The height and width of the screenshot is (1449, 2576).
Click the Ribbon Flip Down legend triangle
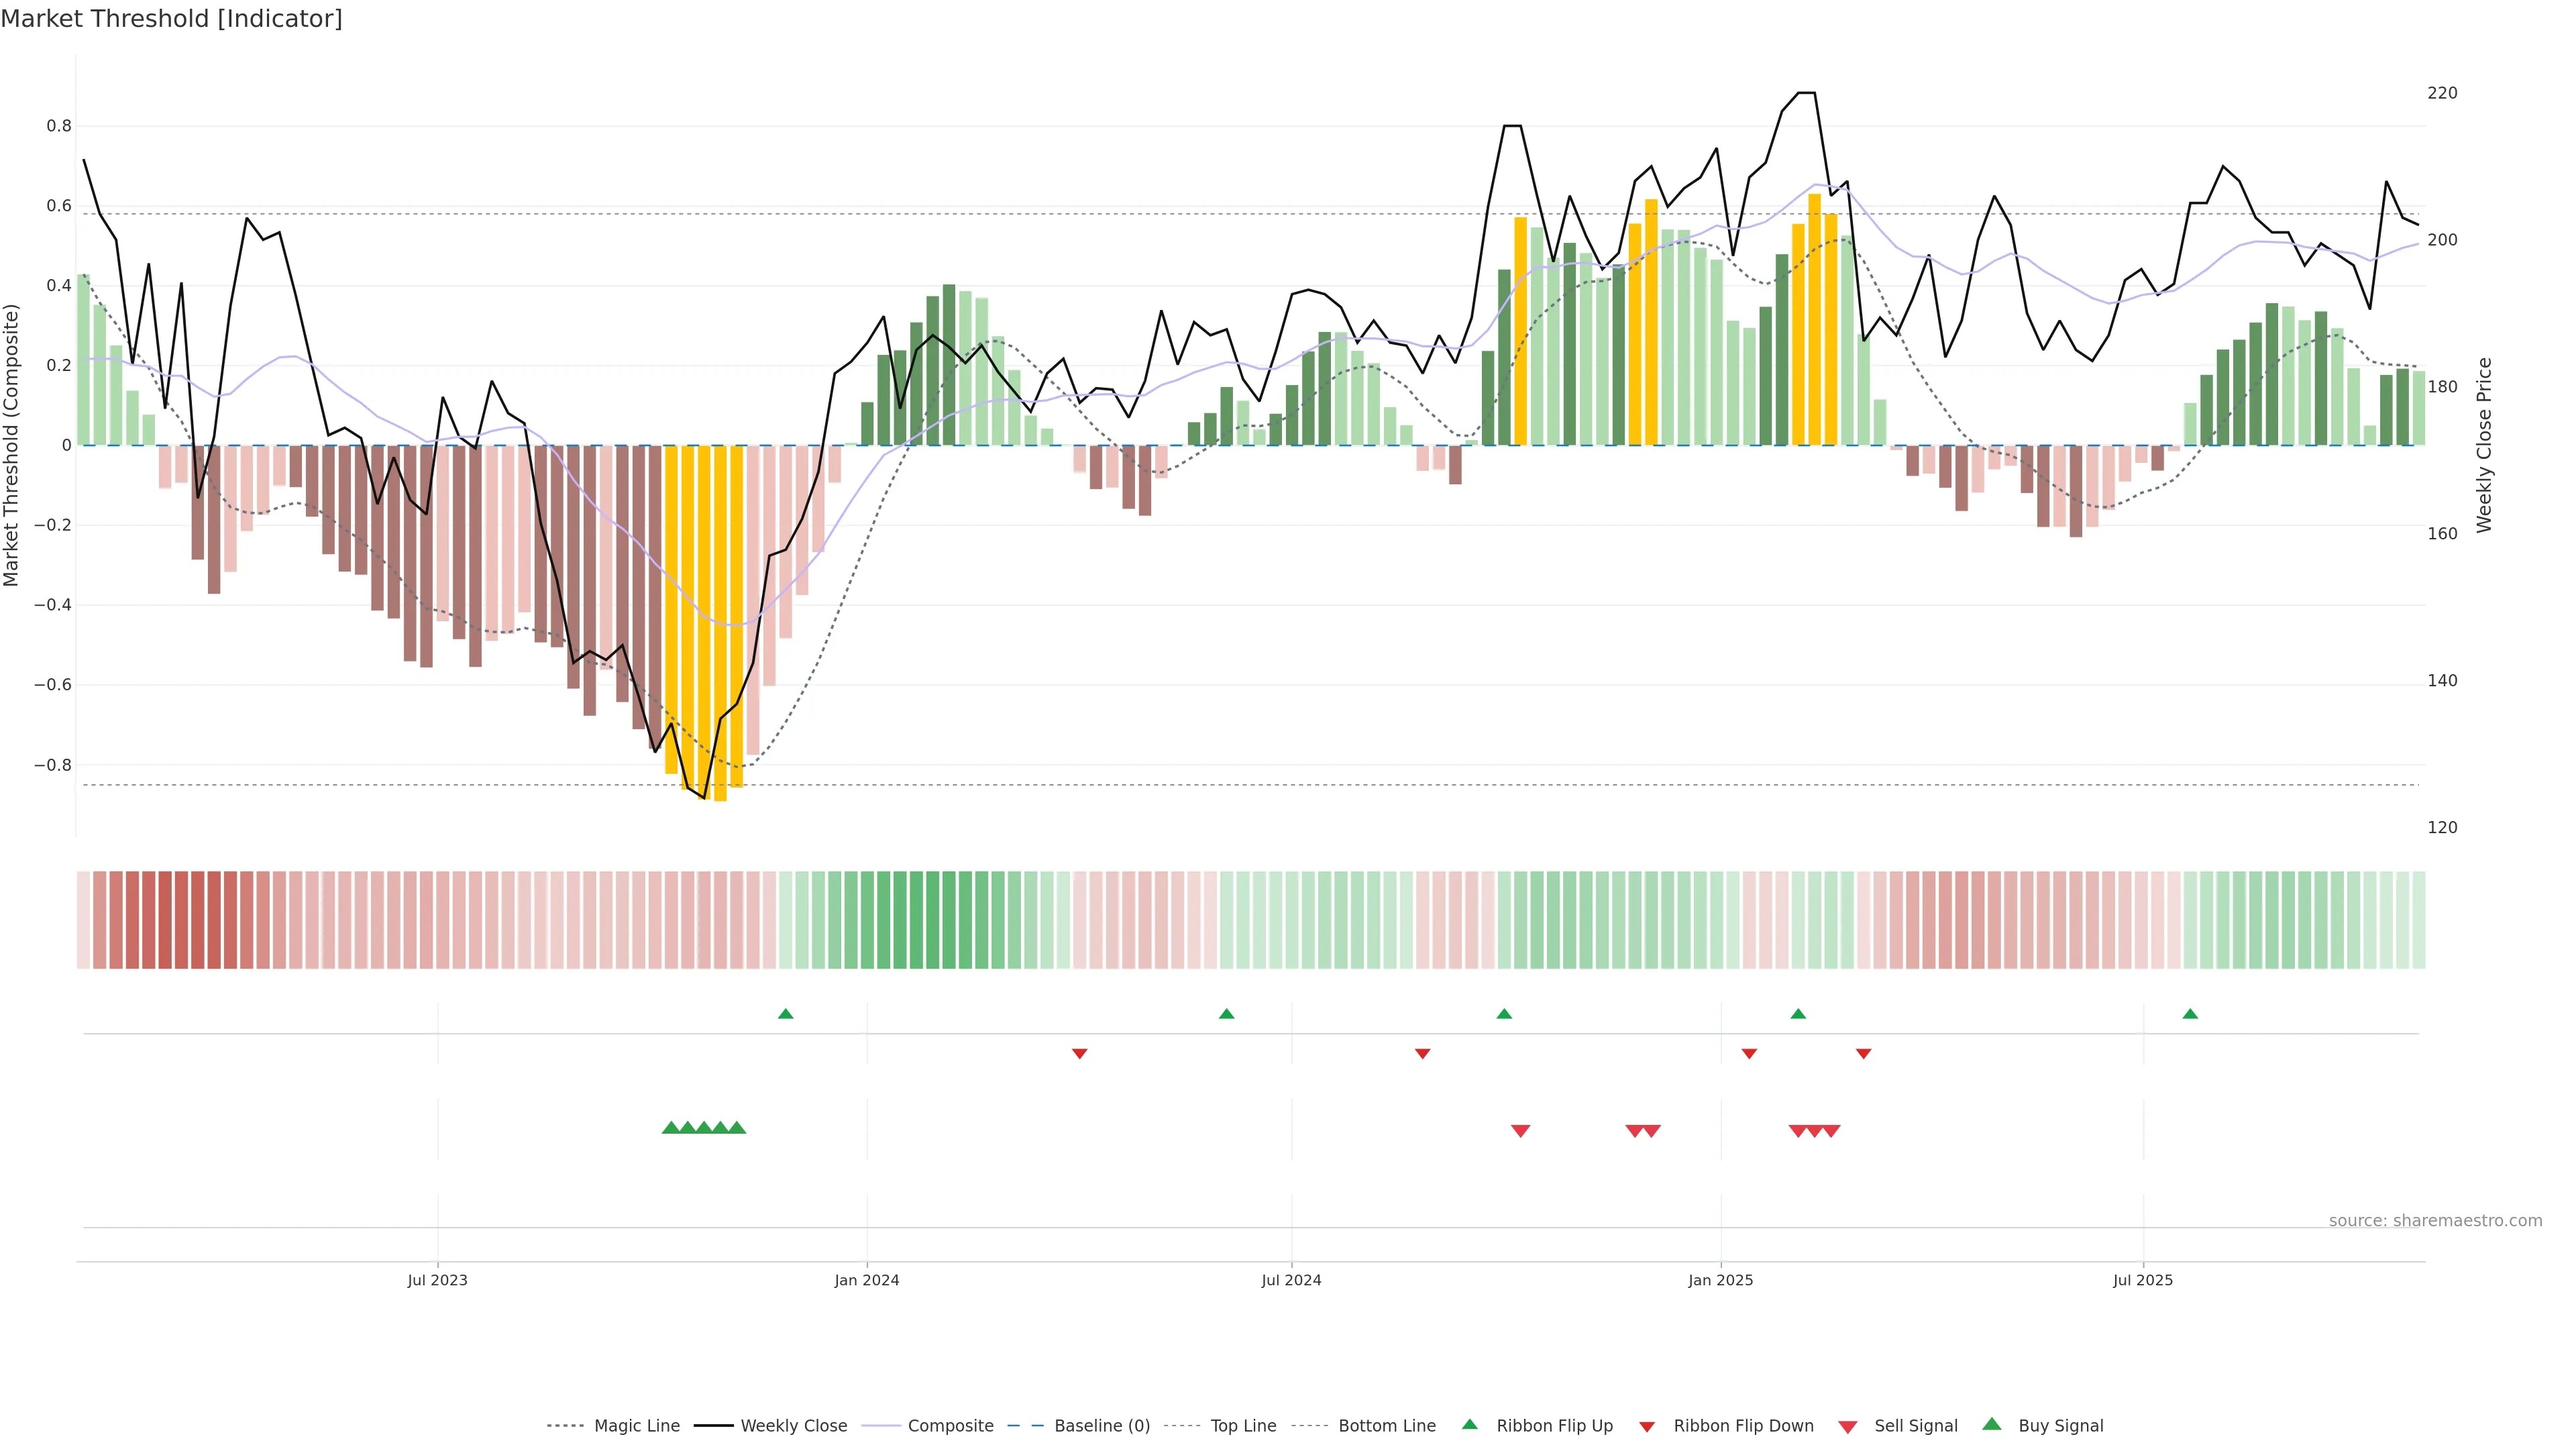pyautogui.click(x=1647, y=1427)
